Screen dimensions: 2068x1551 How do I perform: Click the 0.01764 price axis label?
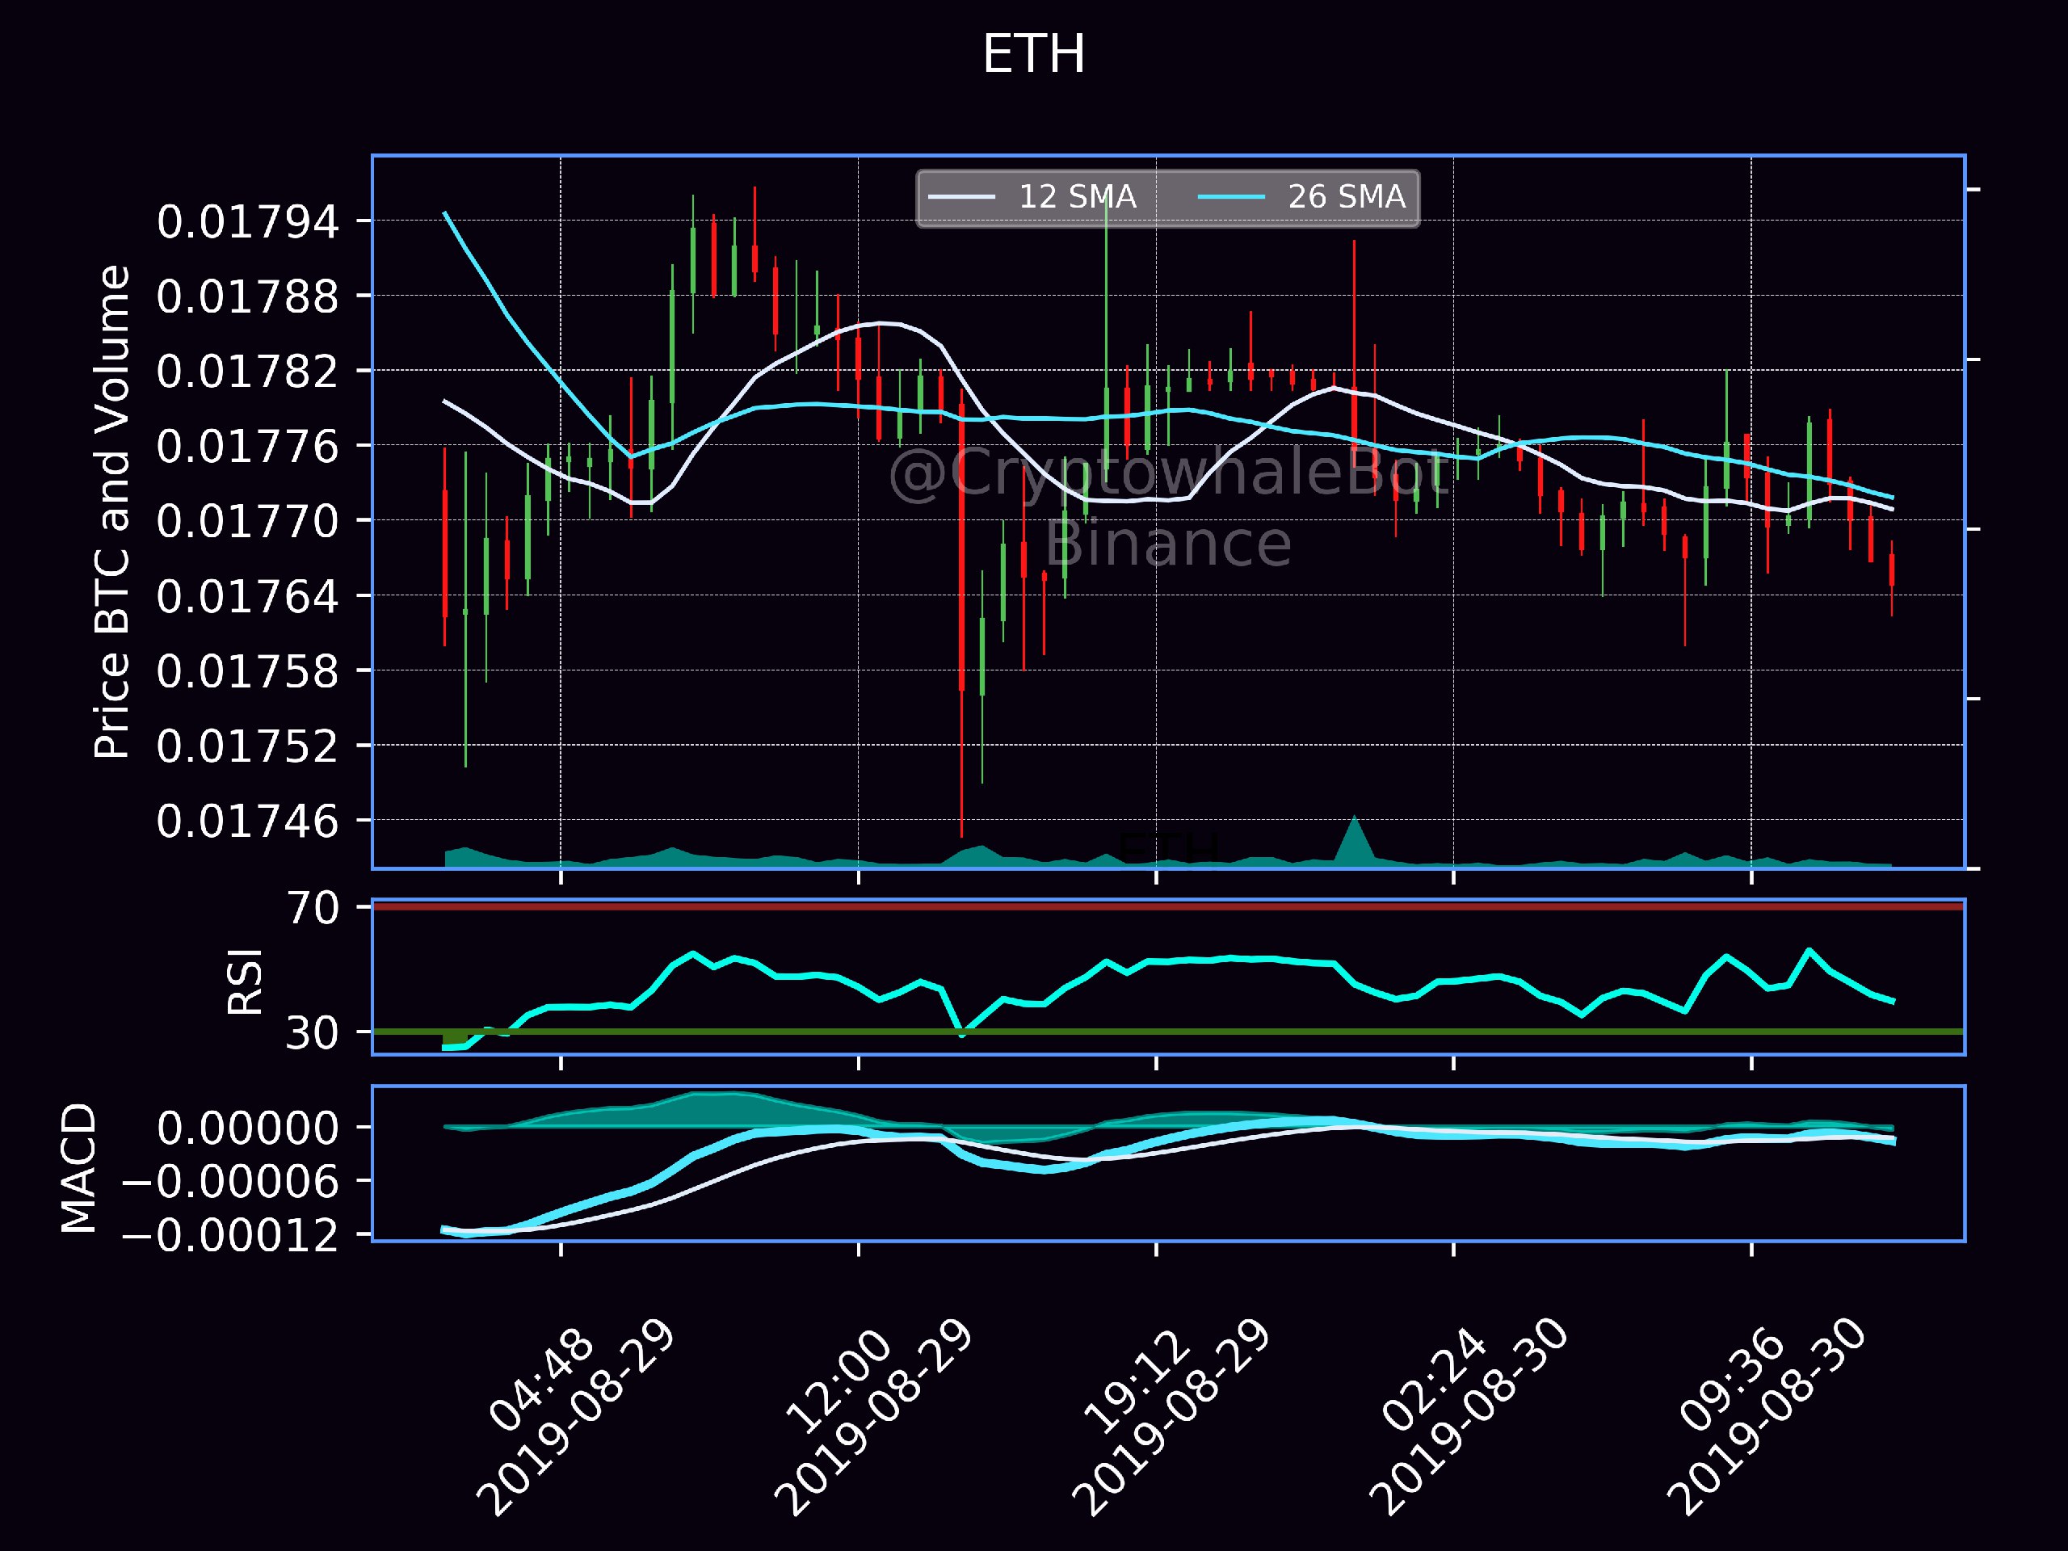coord(247,596)
